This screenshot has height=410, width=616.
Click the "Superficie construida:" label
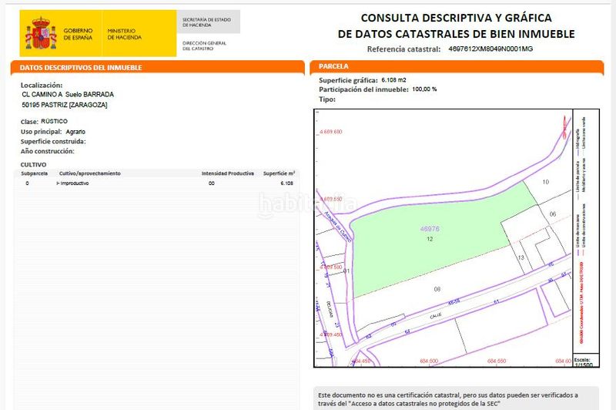tap(53, 142)
